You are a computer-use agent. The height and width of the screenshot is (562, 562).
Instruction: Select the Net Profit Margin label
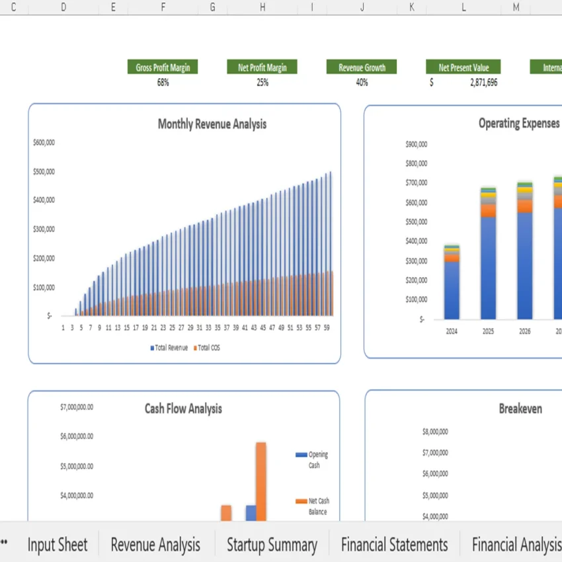point(262,67)
